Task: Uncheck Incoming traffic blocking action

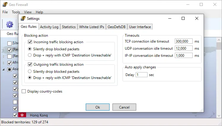Action: (30, 42)
